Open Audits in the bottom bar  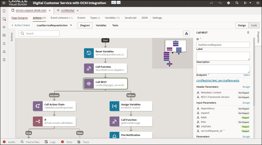click(x=9, y=142)
